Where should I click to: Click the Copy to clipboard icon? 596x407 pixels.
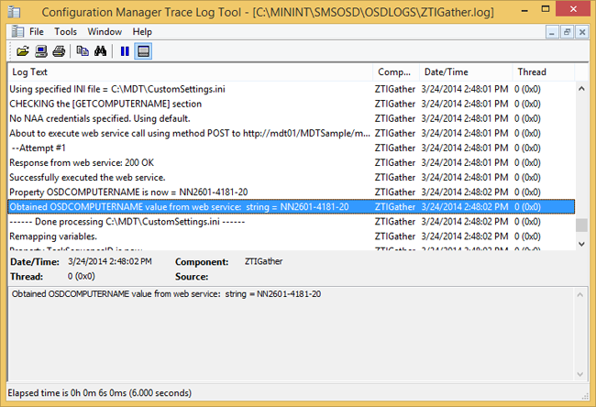(83, 50)
